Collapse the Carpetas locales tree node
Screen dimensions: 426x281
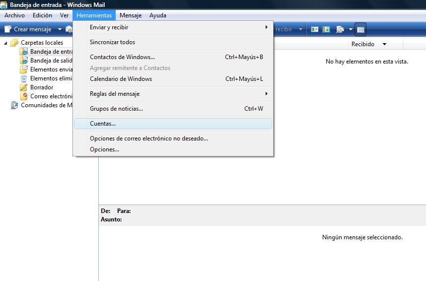click(x=6, y=43)
